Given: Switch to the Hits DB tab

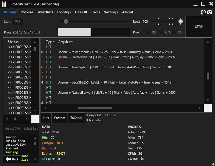Looking at the screenshot, I should coord(81,12).
